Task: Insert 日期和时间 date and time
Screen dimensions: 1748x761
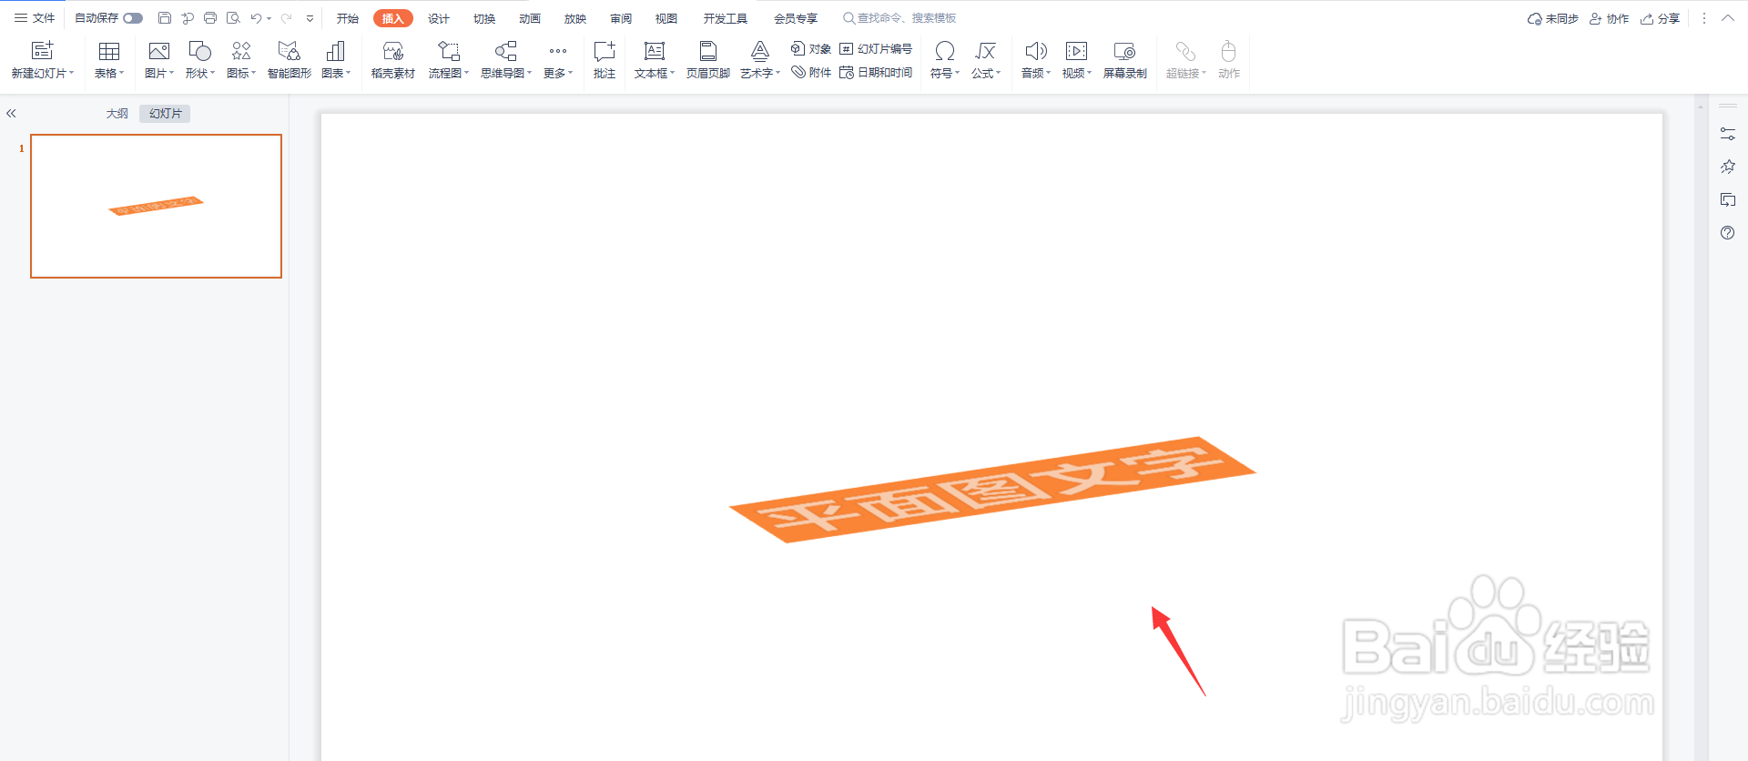Action: point(876,73)
